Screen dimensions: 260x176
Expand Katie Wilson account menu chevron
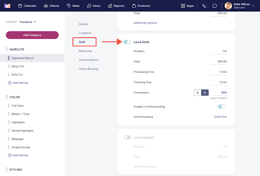click(253, 6)
